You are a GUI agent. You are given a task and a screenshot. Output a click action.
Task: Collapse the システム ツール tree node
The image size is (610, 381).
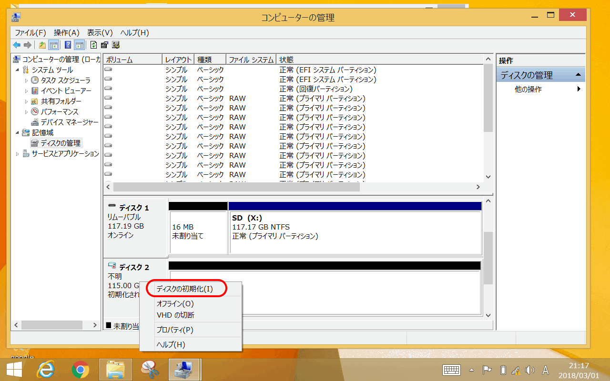(x=18, y=70)
